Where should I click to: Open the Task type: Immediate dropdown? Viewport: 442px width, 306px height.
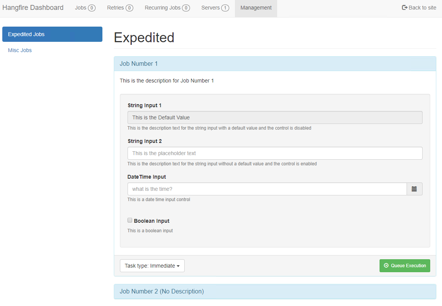(x=152, y=266)
